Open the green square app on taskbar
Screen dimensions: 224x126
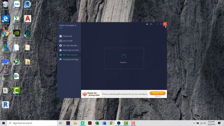click(83, 123)
